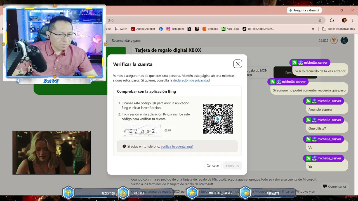Open the Threads bookmark icon
The image size is (358, 201).
197,29
